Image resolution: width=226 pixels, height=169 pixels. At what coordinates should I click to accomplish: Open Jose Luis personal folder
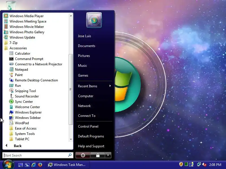tap(84, 36)
